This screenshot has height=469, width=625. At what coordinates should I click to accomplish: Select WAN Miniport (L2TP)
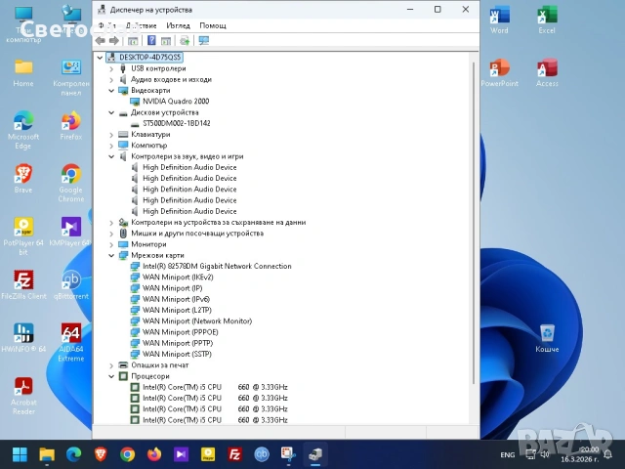click(x=177, y=310)
